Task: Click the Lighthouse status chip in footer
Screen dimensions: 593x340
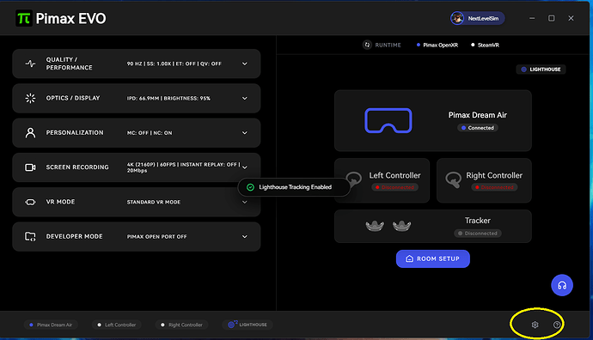Action: click(x=248, y=325)
